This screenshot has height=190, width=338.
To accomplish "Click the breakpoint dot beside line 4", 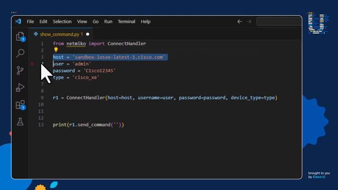I will tap(32, 64).
